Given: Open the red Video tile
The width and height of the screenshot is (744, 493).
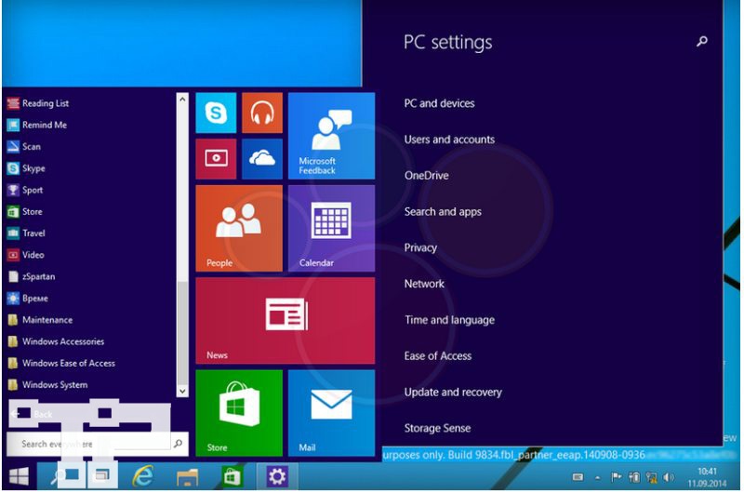Looking at the screenshot, I should [216, 158].
